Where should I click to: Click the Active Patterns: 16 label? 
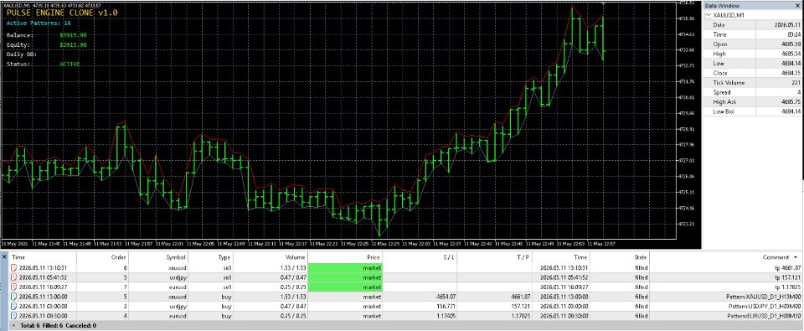(39, 23)
